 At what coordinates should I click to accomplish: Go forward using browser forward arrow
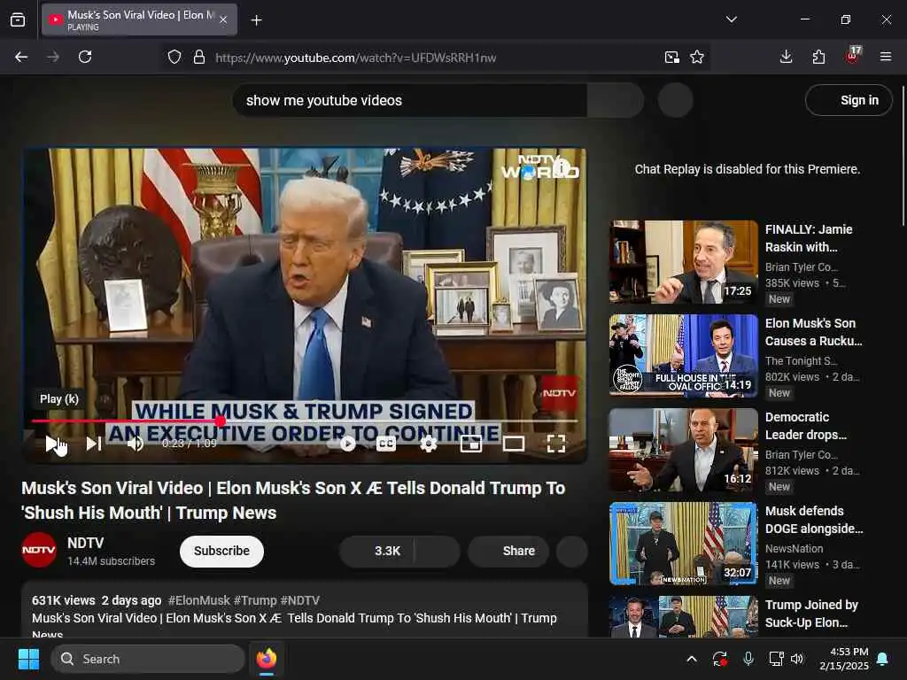click(53, 57)
